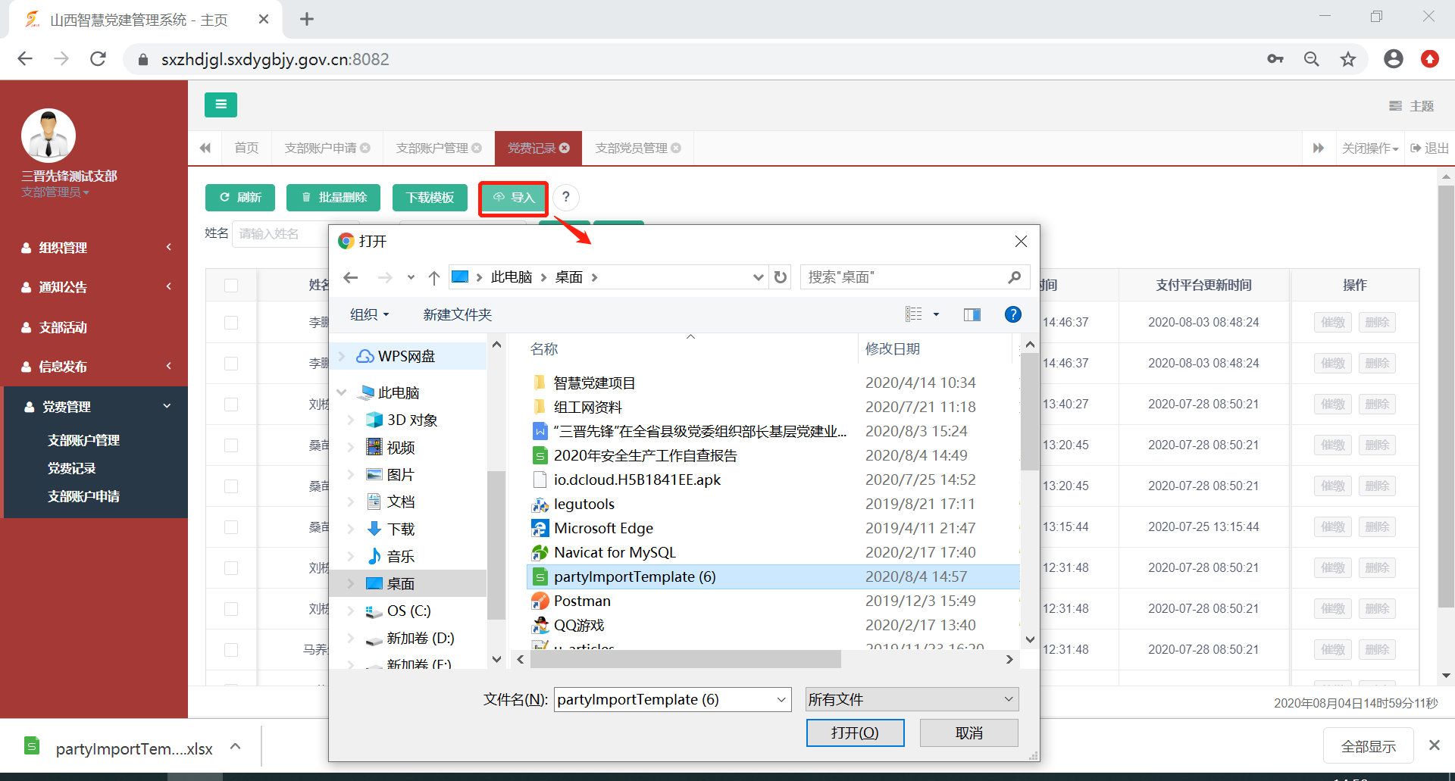
Task: Toggle the preview pane icon in dialog
Action: tap(972, 314)
